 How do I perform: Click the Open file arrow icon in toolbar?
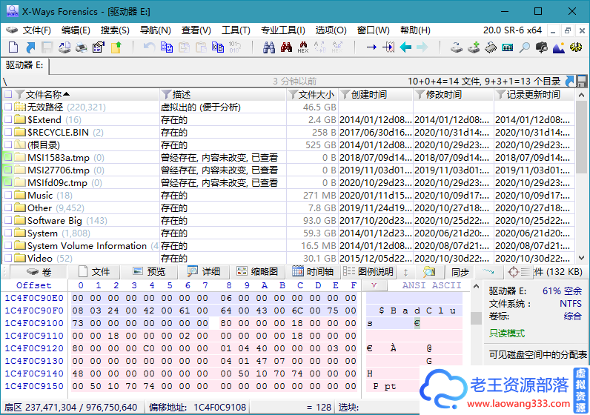click(30, 47)
